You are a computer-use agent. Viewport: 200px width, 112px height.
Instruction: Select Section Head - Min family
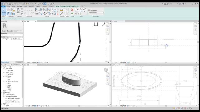click(13, 100)
